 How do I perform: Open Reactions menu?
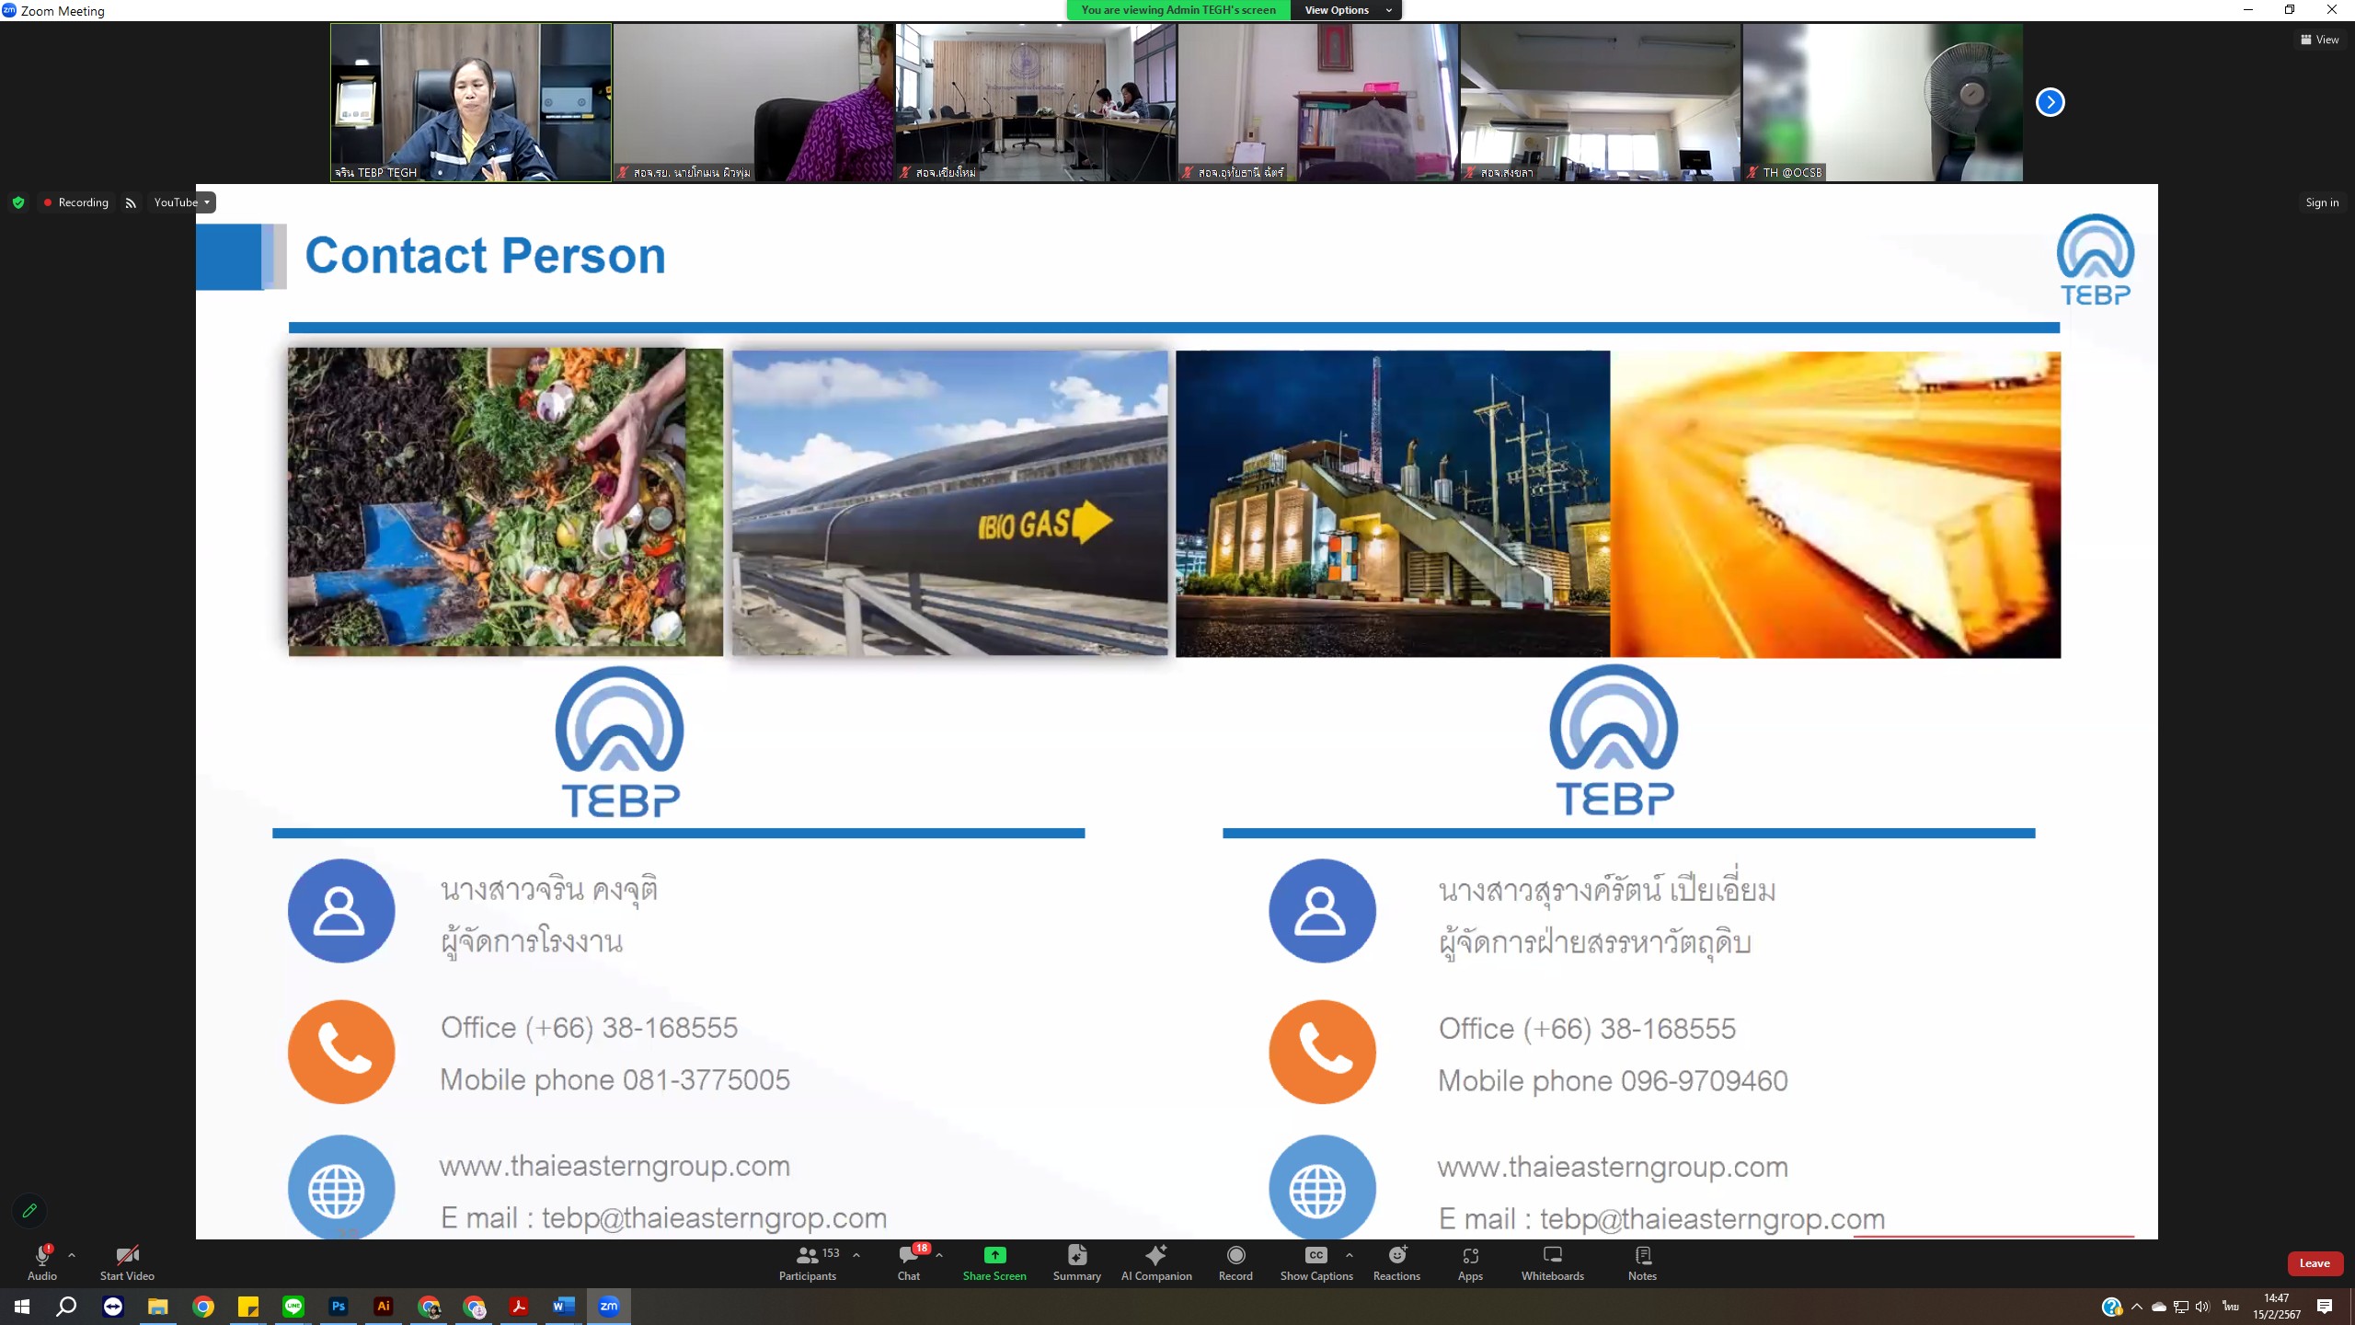[x=1396, y=1262]
